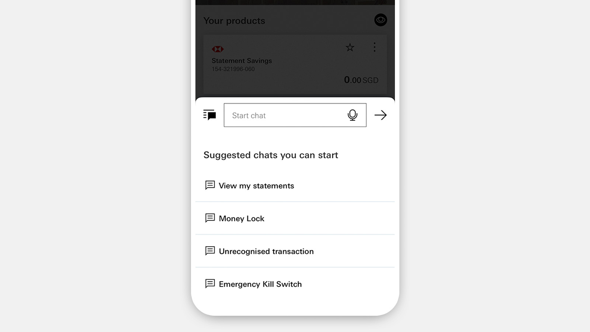Image resolution: width=590 pixels, height=332 pixels.
Task: Click the 0.00 SGD balance amount
Action: (x=361, y=80)
